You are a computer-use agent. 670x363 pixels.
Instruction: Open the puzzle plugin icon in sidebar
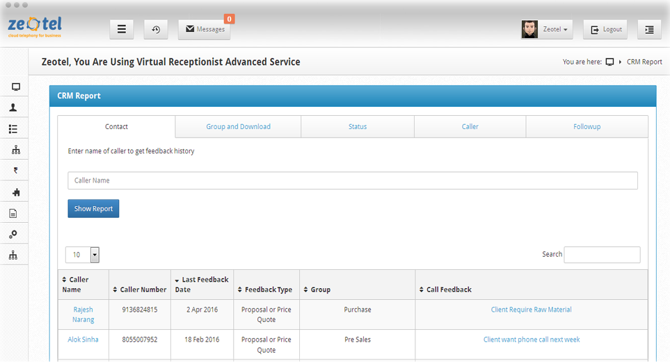(16, 192)
